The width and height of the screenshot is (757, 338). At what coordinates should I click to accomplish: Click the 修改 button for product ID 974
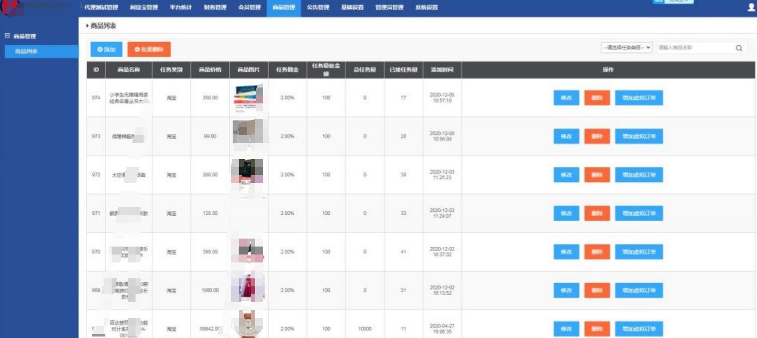[x=566, y=98]
